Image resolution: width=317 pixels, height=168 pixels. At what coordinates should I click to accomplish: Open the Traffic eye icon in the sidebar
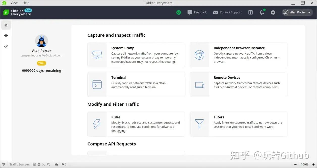[6, 36]
